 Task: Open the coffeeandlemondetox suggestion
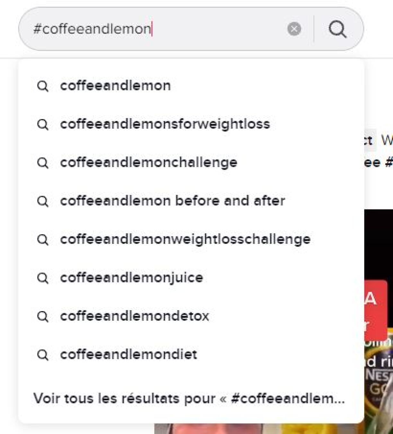click(x=135, y=316)
